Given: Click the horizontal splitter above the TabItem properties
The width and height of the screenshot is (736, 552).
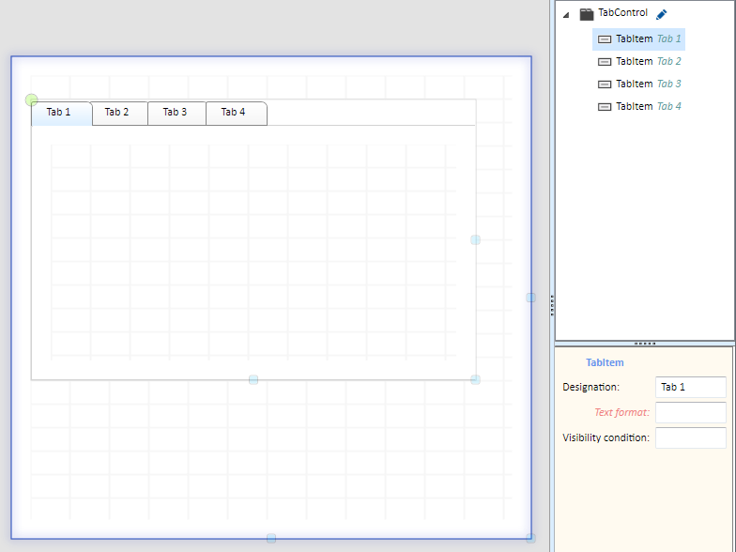Looking at the screenshot, I should click(645, 344).
